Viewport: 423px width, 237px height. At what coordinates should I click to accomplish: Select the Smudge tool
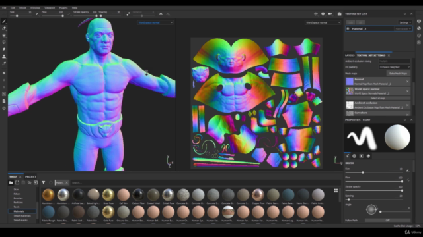pos(4,49)
